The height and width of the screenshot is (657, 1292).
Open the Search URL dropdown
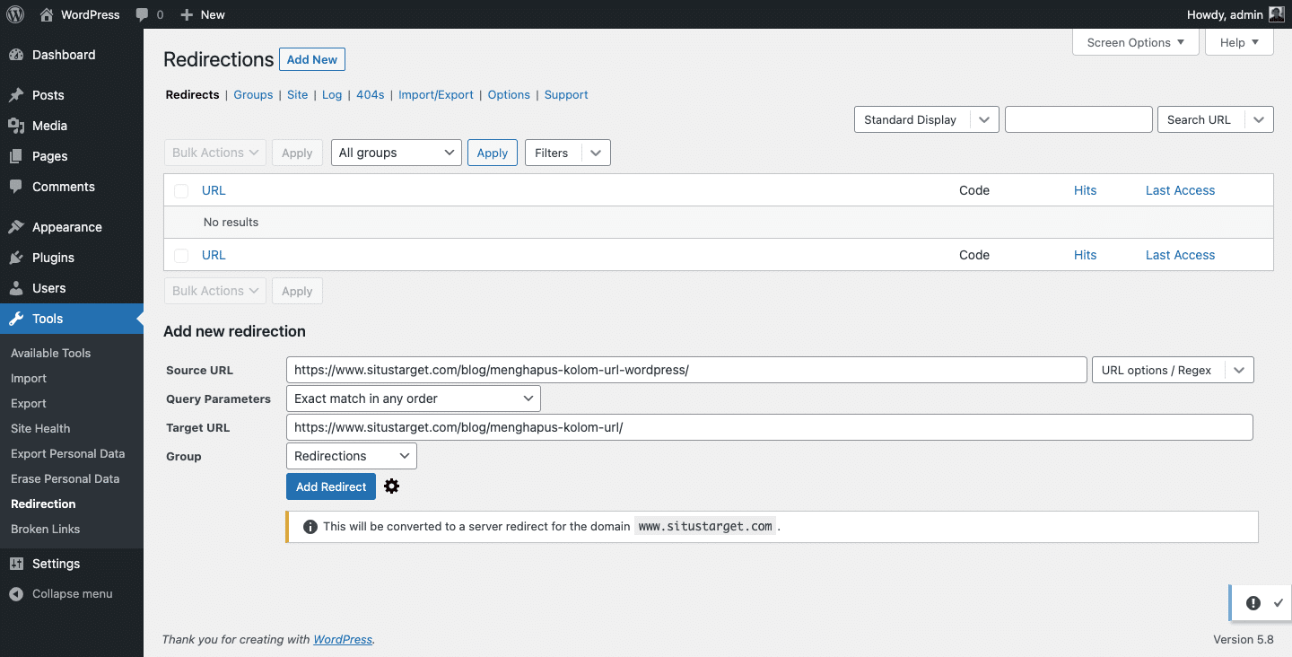(1216, 119)
